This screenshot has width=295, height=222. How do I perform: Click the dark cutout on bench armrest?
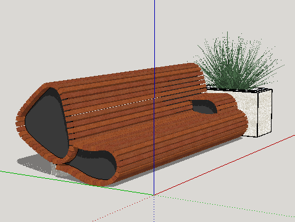pos(204,107)
